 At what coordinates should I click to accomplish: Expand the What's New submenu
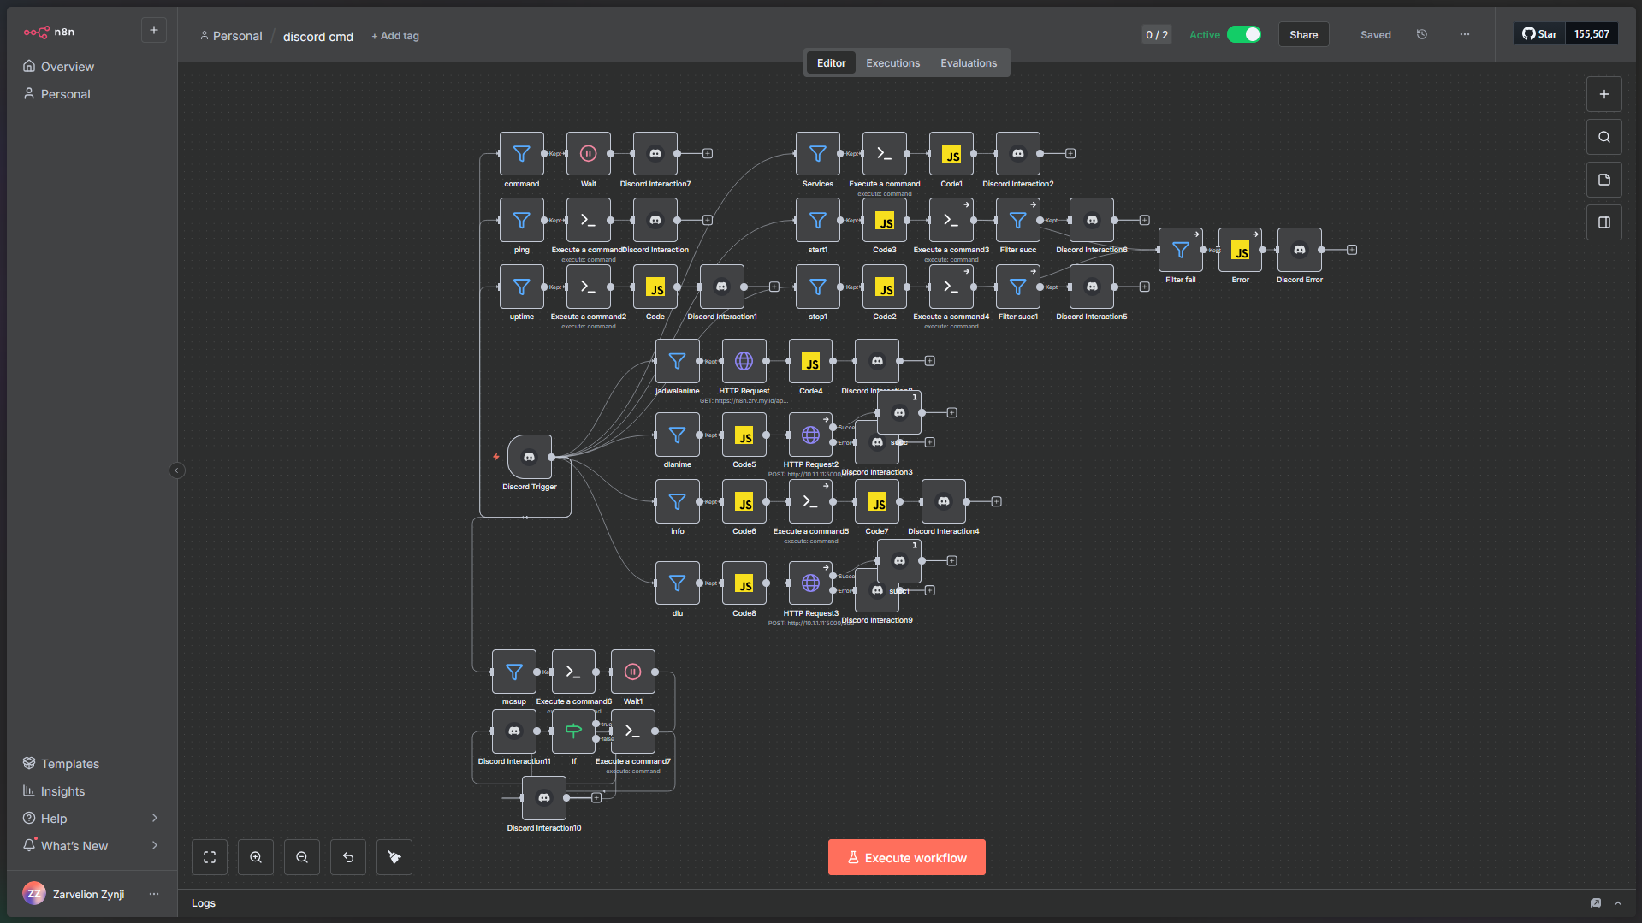(154, 846)
